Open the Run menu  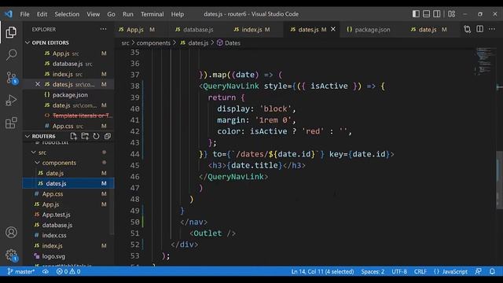pyautogui.click(x=127, y=14)
